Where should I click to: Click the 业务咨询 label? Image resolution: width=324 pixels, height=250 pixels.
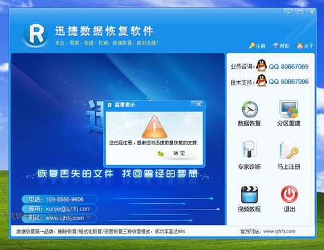point(242,67)
